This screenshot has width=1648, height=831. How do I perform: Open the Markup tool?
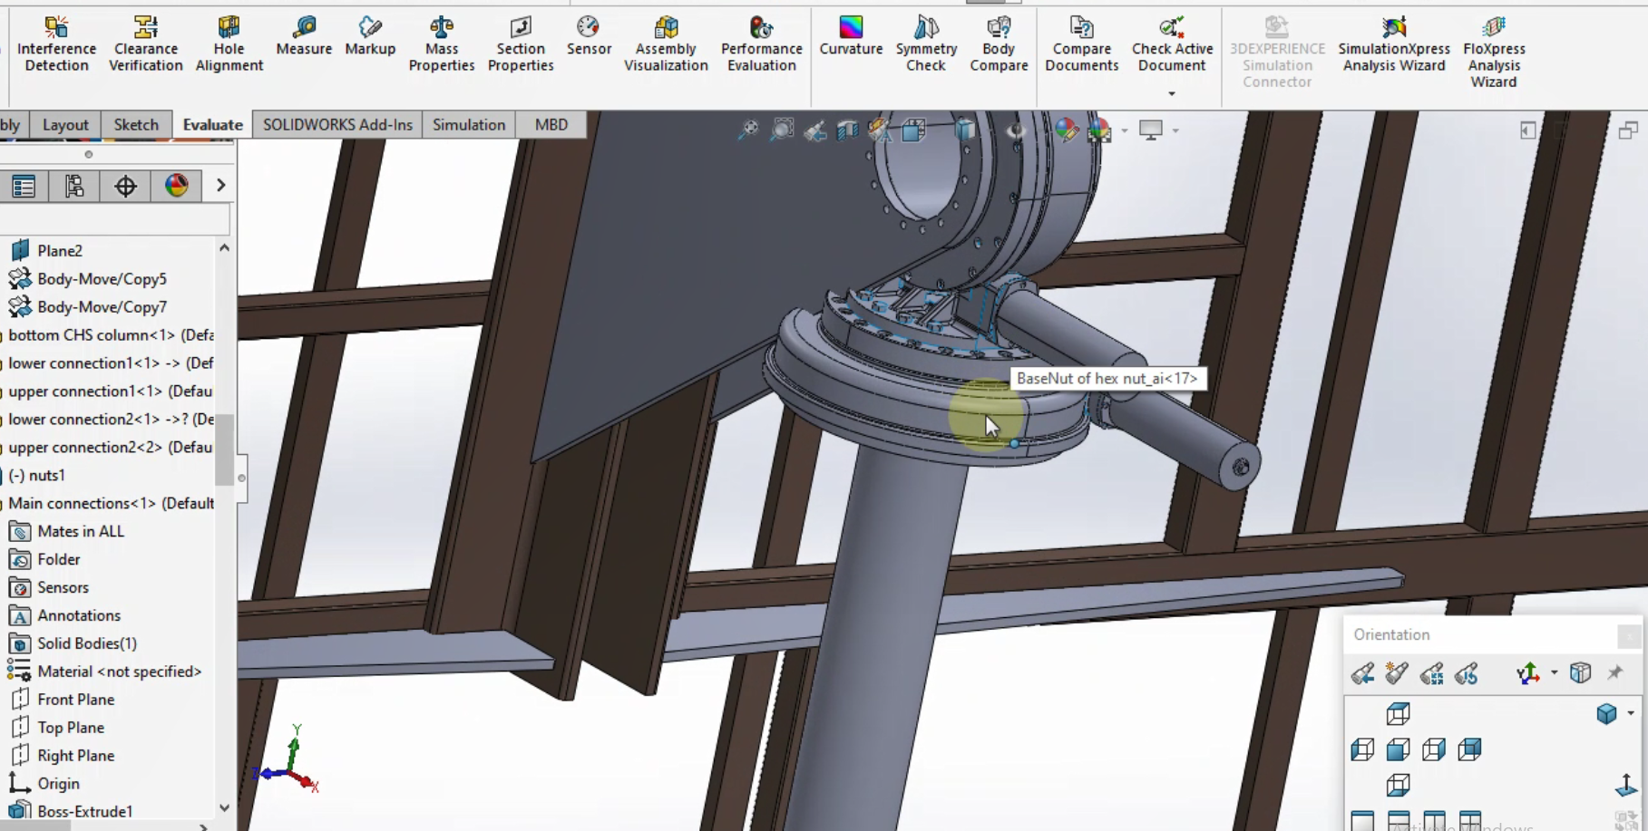(370, 36)
